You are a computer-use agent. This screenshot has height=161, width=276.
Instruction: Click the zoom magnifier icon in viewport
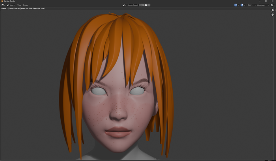click(x=272, y=10)
